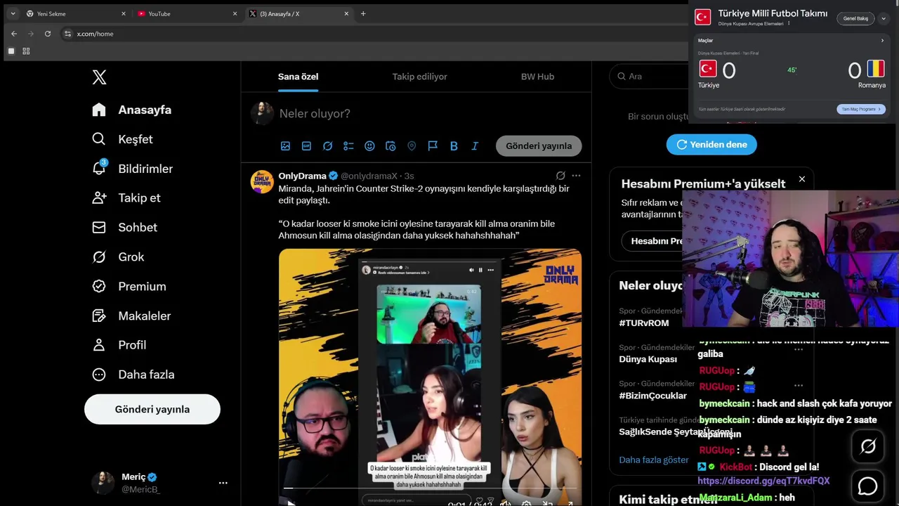899x506 pixels.
Task: Open Premium in the sidebar
Action: [129, 287]
